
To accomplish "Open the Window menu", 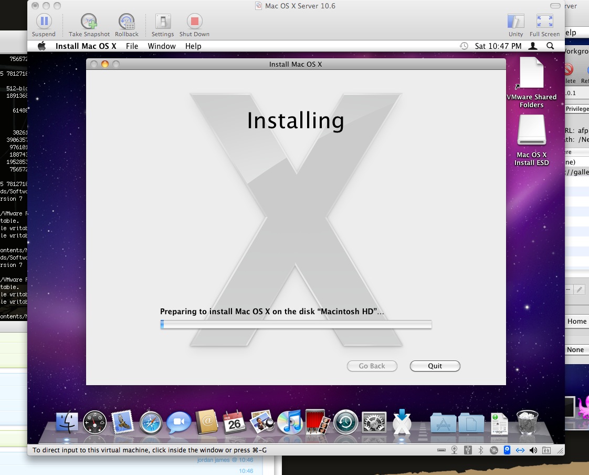I will (162, 46).
